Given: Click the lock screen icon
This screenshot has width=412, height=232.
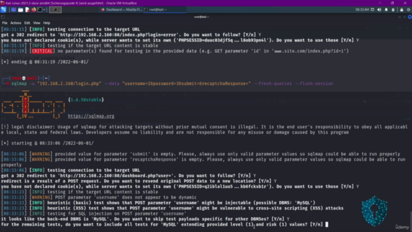Looking at the screenshot, I should coord(402,10).
